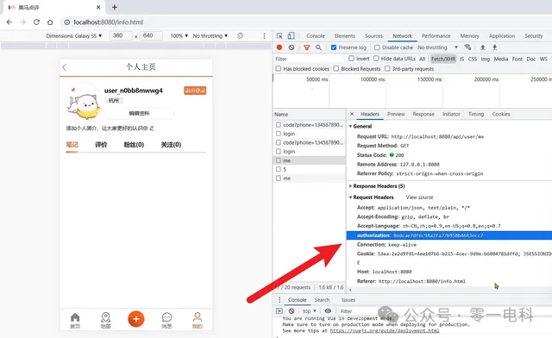The height and width of the screenshot is (338, 552).
Task: Click View source link
Action: [419, 197]
